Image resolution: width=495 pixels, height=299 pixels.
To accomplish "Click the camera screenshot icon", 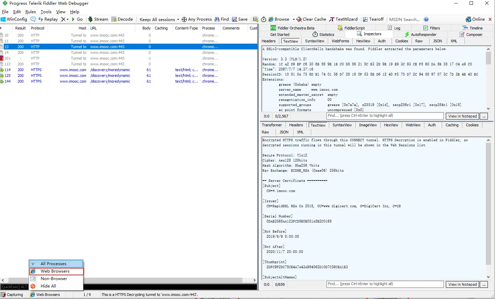I will click(x=256, y=19).
